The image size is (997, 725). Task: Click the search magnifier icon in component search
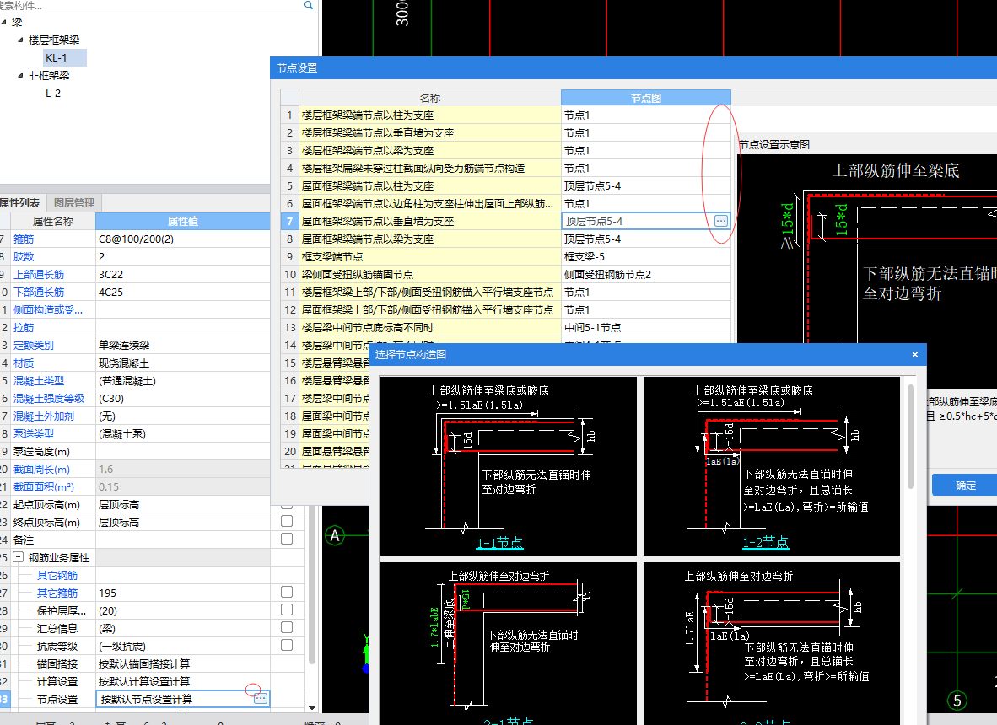click(309, 5)
